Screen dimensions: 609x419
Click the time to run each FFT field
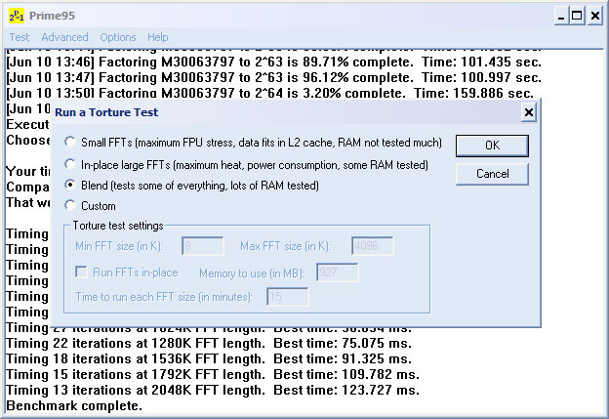pos(287,297)
